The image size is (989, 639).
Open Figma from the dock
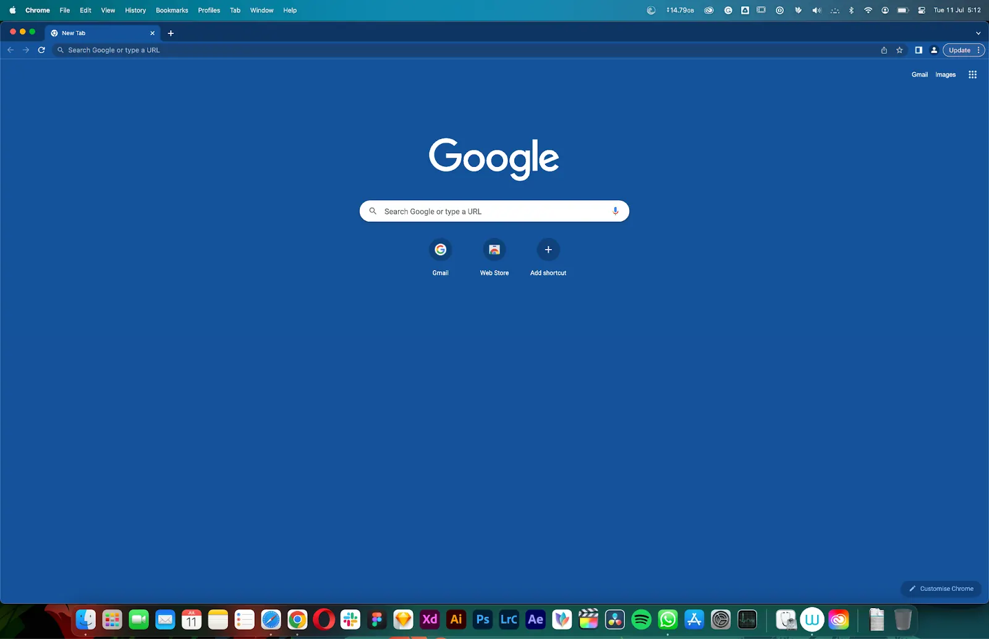377,619
